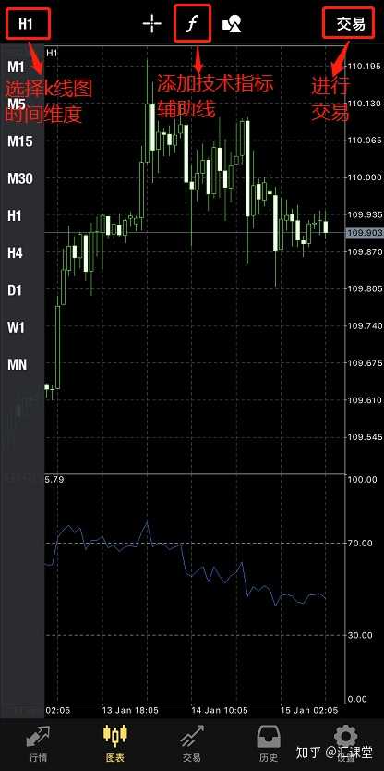Open the 历史 history tab

pyautogui.click(x=268, y=743)
